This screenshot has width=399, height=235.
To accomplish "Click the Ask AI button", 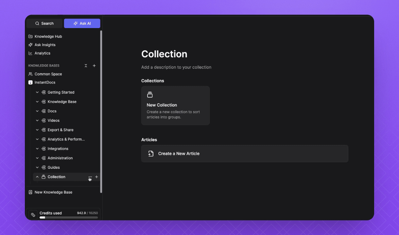I will click(82, 23).
